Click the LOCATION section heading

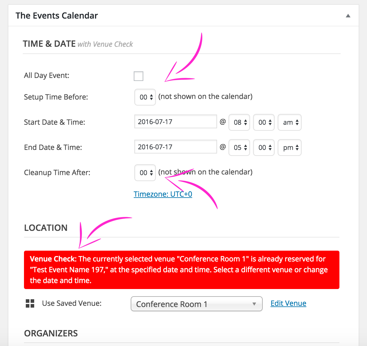click(46, 228)
